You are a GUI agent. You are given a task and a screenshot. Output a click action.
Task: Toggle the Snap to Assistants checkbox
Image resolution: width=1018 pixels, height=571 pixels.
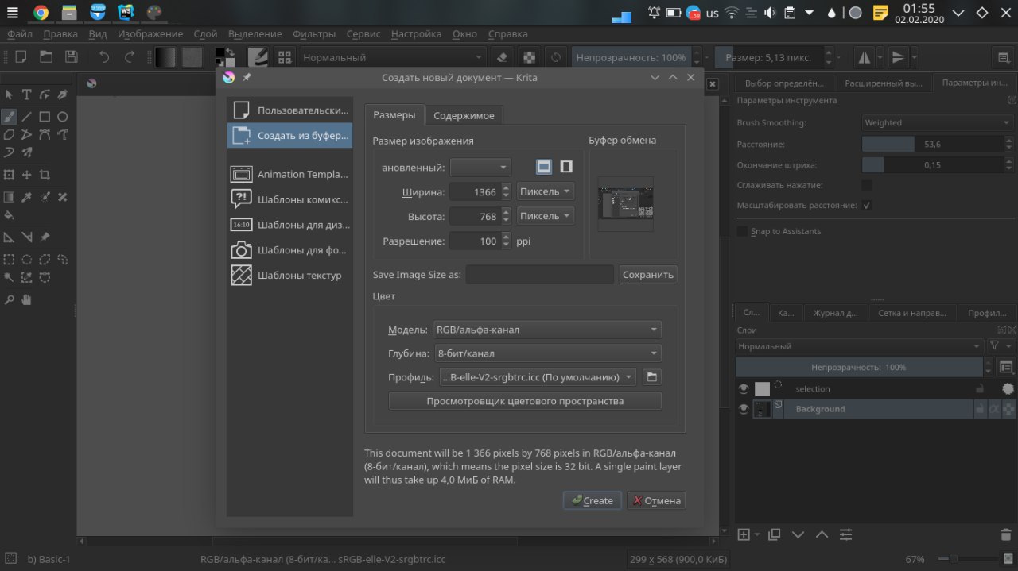pyautogui.click(x=742, y=231)
